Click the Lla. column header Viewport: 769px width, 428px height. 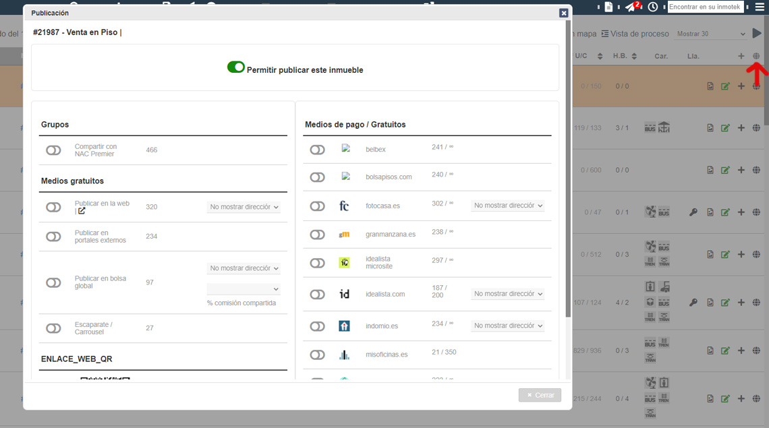(693, 57)
